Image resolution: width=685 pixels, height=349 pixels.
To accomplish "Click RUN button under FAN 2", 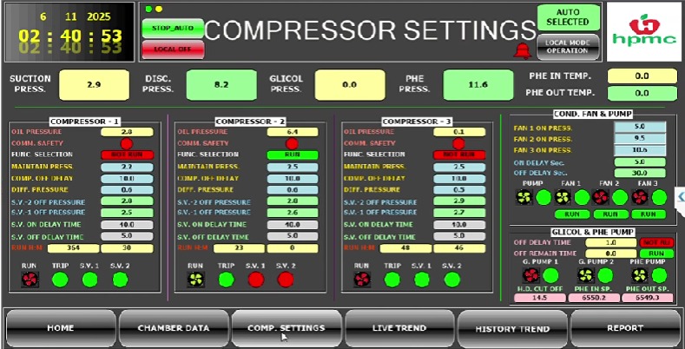I will click(x=610, y=214).
